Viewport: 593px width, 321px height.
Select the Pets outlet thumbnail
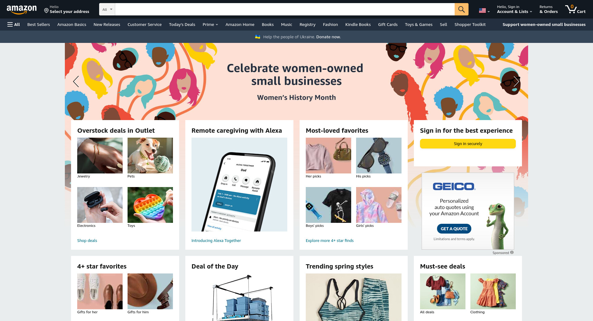150,156
